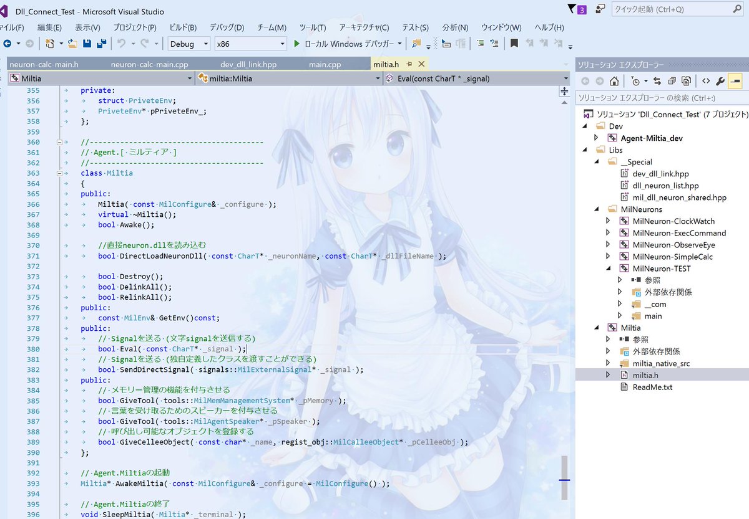Click the Uncomment lines icon
Image resolution: width=749 pixels, height=519 pixels.
pos(494,44)
